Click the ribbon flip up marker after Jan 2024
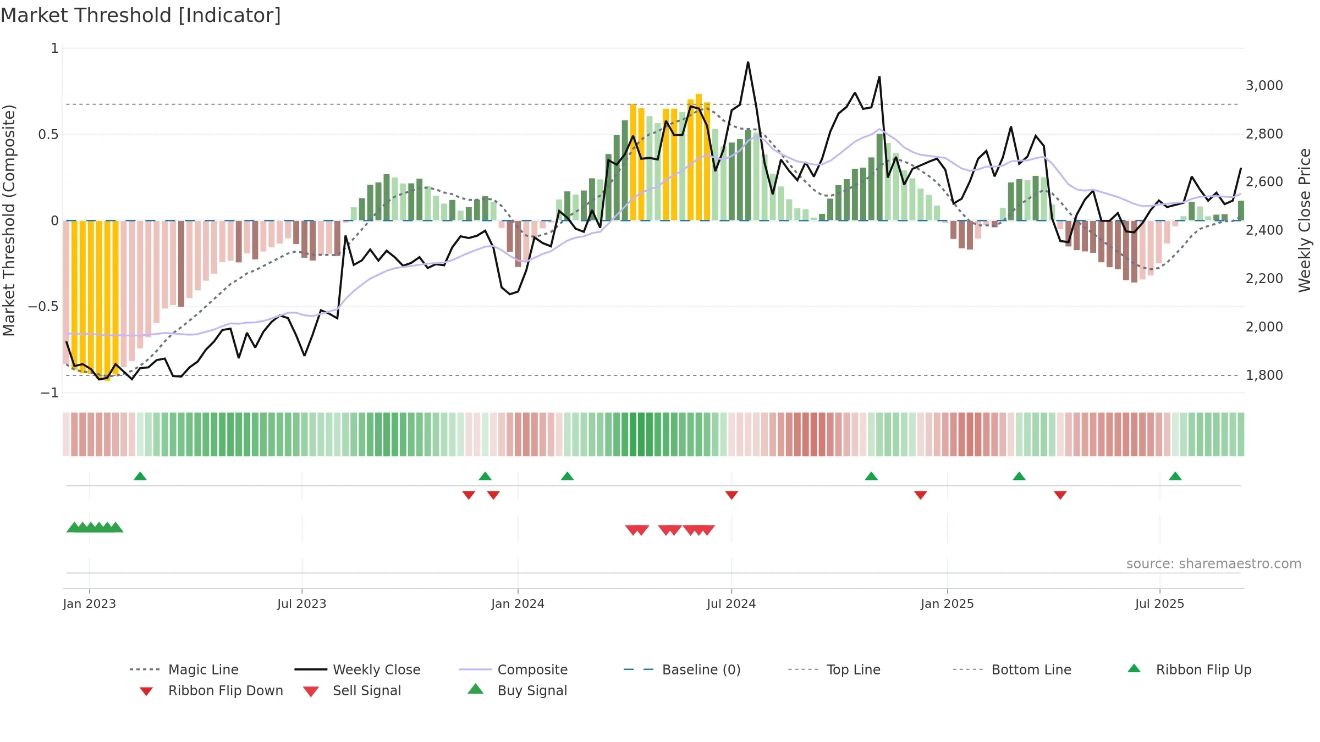The width and height of the screenshot is (1320, 742). pos(568,476)
